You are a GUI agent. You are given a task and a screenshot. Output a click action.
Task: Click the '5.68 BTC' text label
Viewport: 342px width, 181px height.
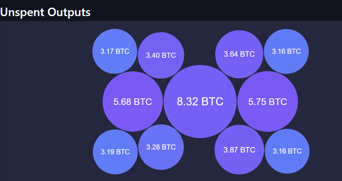[x=133, y=102]
